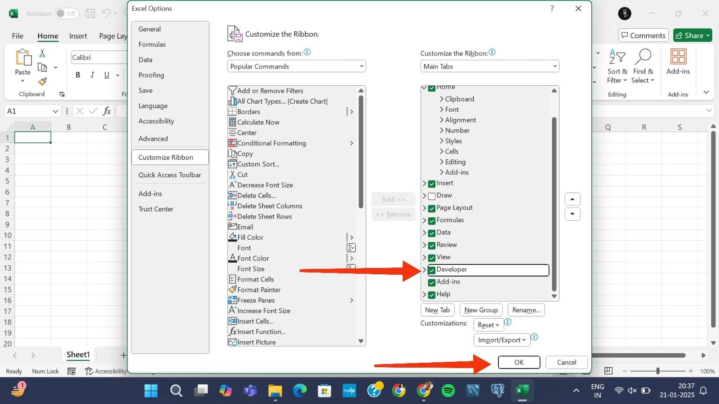Toggle the AutoSave switch
719x404 pixels.
(x=67, y=13)
